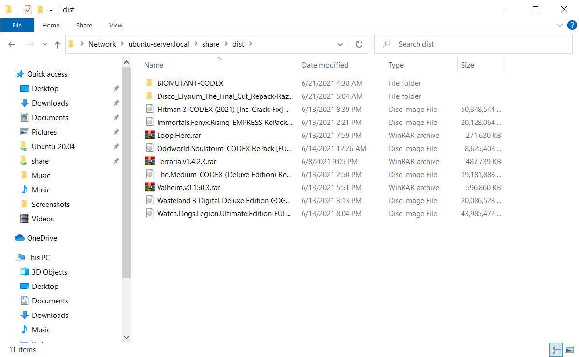Refresh the dist folder view
This screenshot has width=579, height=357.
(359, 44)
